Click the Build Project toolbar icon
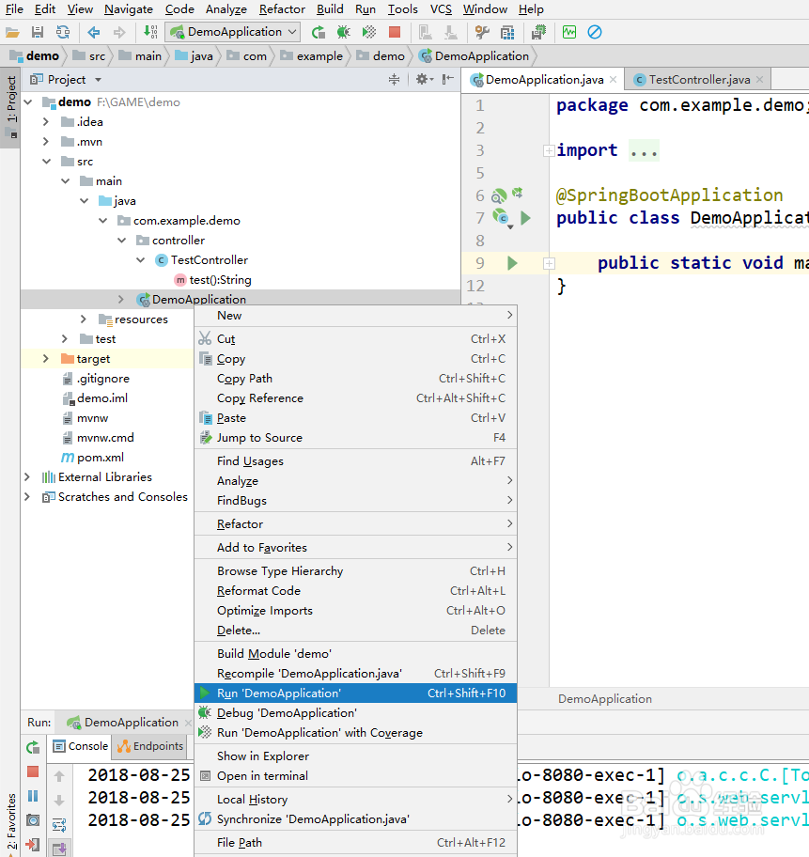 [x=150, y=32]
